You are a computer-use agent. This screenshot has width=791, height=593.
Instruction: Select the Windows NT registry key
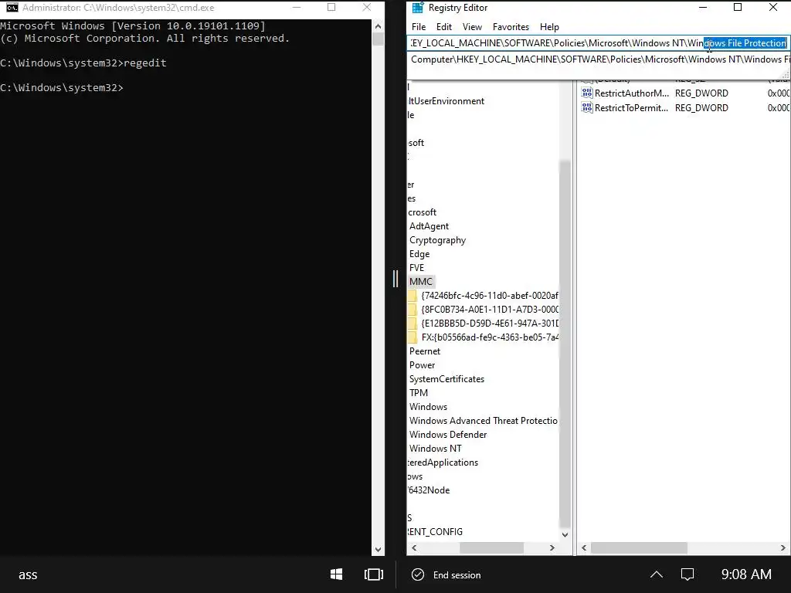[436, 449]
